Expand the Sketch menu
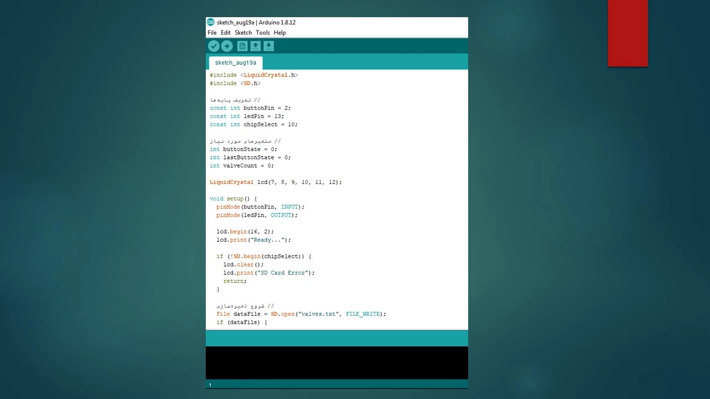 click(243, 33)
